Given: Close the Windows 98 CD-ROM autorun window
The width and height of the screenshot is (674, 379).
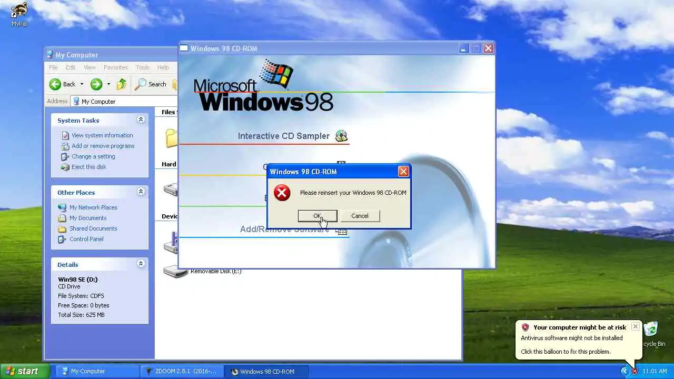Looking at the screenshot, I should [488, 48].
